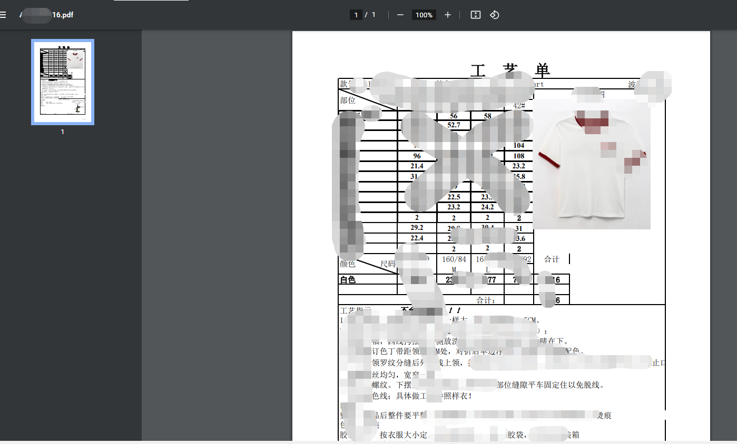This screenshot has height=444, width=737.
Task: Click the "颜色" label in the table
Action: (x=348, y=264)
